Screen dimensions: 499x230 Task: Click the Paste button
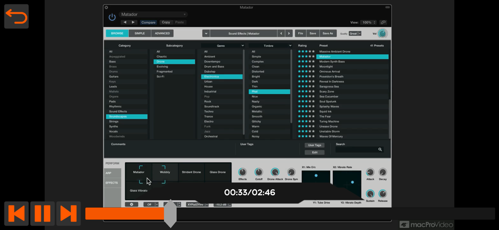(x=180, y=22)
